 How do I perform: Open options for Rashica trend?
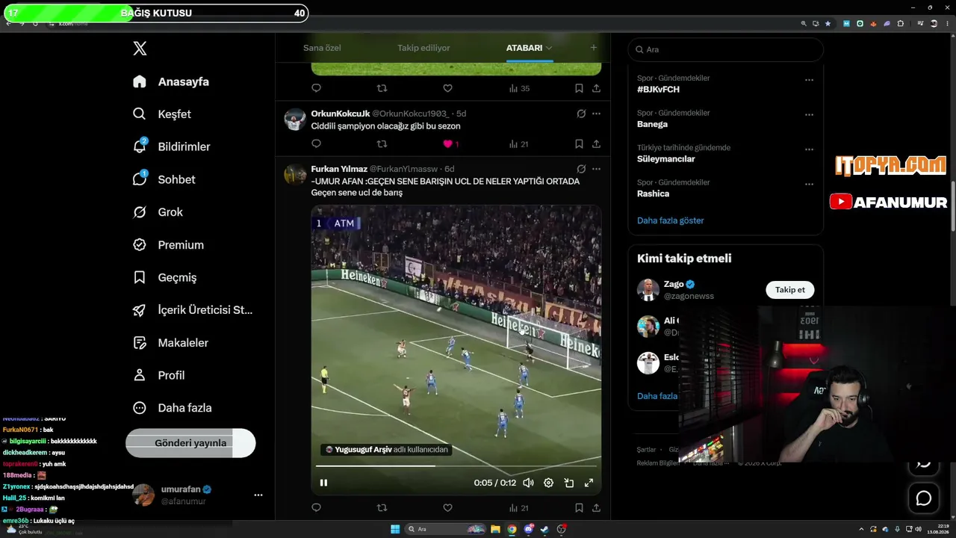(809, 185)
